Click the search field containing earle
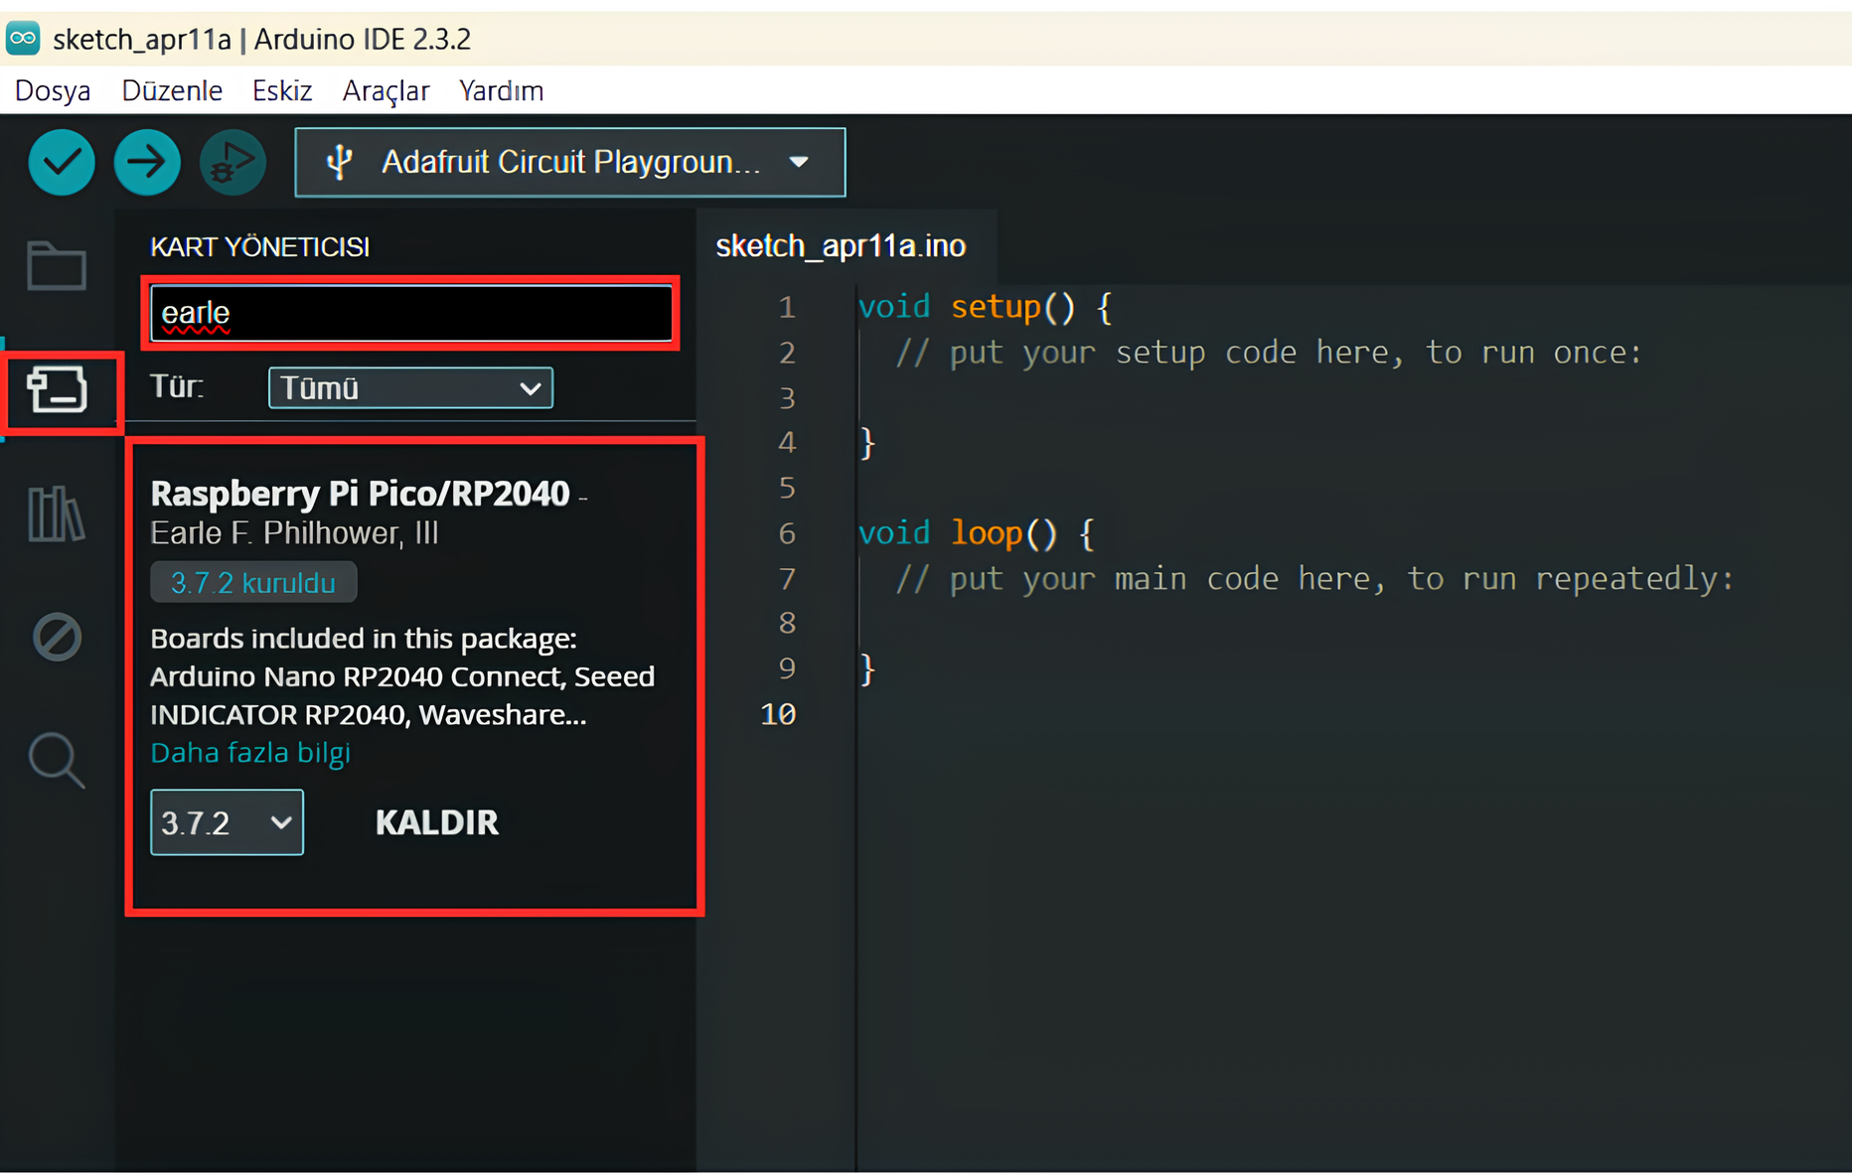This screenshot has height=1176, width=1852. point(410,313)
